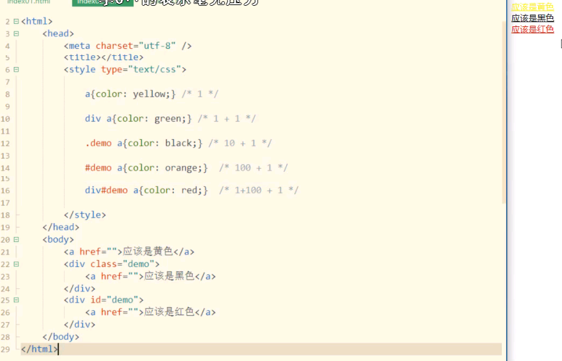Click the <title></title> line
562x361 pixels.
coord(103,57)
